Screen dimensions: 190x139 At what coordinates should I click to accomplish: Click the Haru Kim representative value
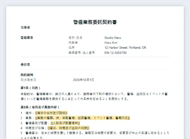pos(111,43)
